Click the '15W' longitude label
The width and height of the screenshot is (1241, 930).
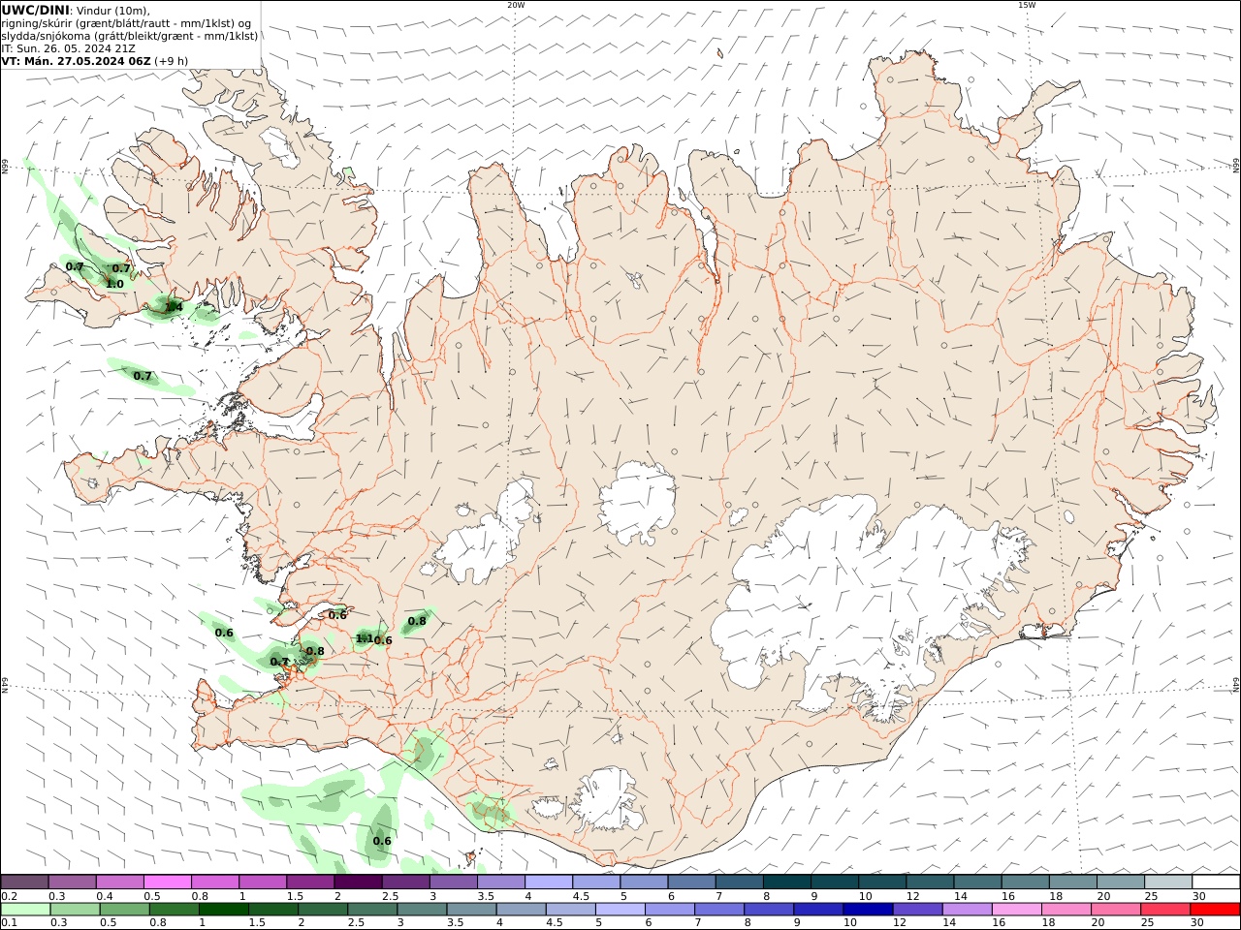tap(1027, 5)
